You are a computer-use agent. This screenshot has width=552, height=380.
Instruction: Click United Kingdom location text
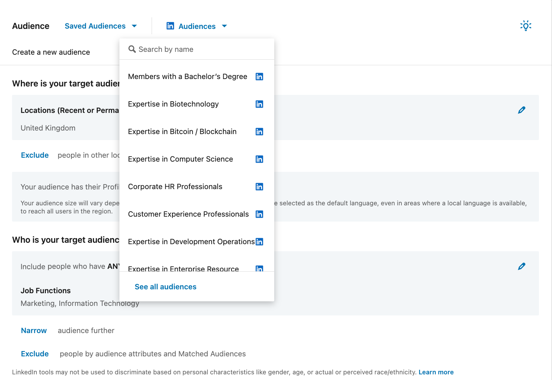48,128
